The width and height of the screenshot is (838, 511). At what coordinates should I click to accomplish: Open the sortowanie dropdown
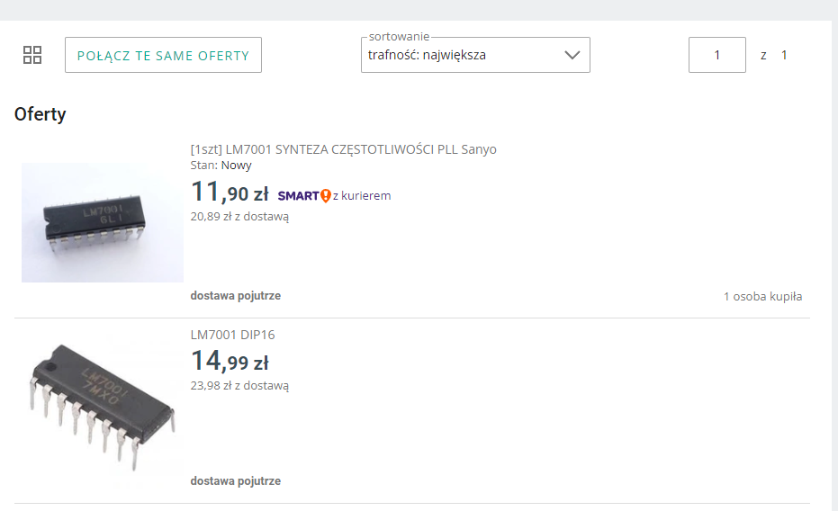click(475, 55)
